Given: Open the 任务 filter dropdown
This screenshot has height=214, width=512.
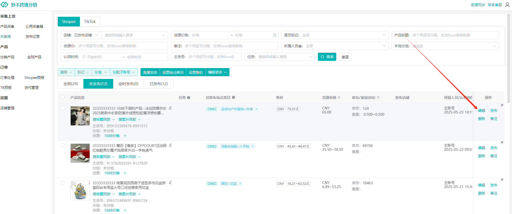Looking at the screenshot, I should 280,57.
